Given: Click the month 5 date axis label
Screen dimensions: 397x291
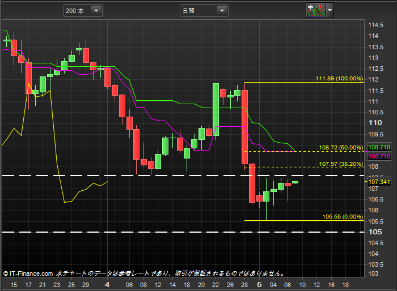Looking at the screenshot, I should (259, 285).
